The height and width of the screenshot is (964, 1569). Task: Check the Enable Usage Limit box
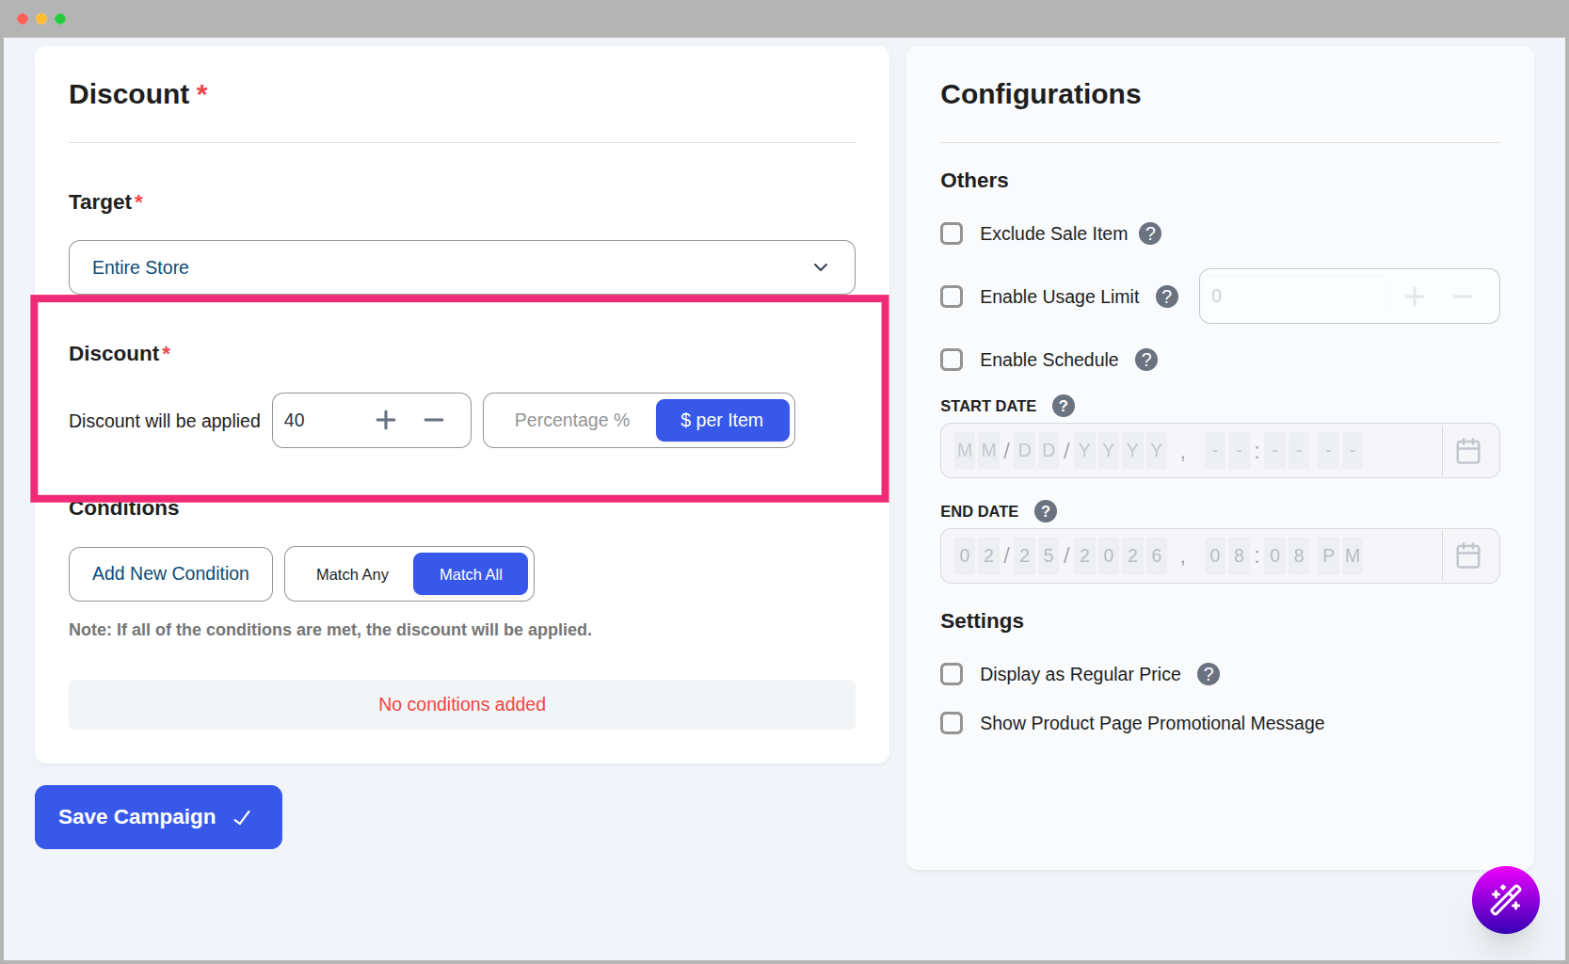point(952,297)
